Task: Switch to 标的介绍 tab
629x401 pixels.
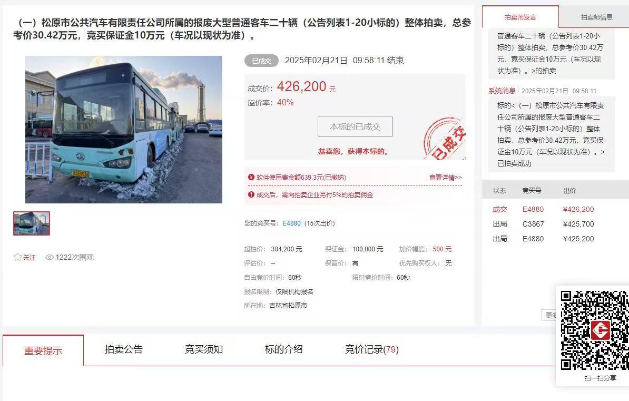Action: tap(283, 349)
